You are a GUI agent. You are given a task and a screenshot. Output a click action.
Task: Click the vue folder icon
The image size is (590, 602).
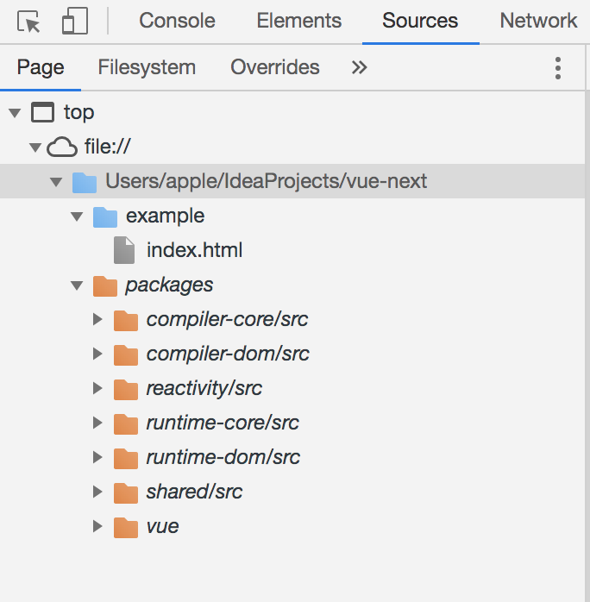[x=126, y=528]
